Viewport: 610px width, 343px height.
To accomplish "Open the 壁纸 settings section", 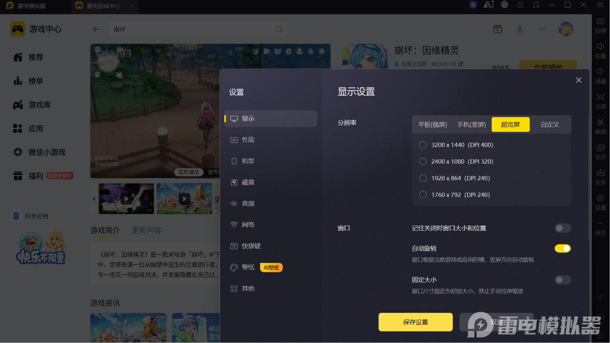I will (x=271, y=267).
